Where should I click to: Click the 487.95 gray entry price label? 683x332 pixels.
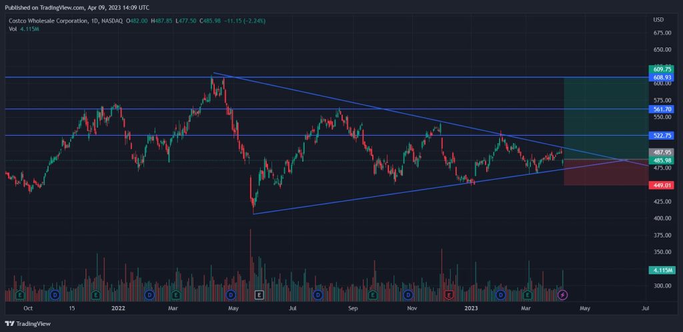click(661, 152)
